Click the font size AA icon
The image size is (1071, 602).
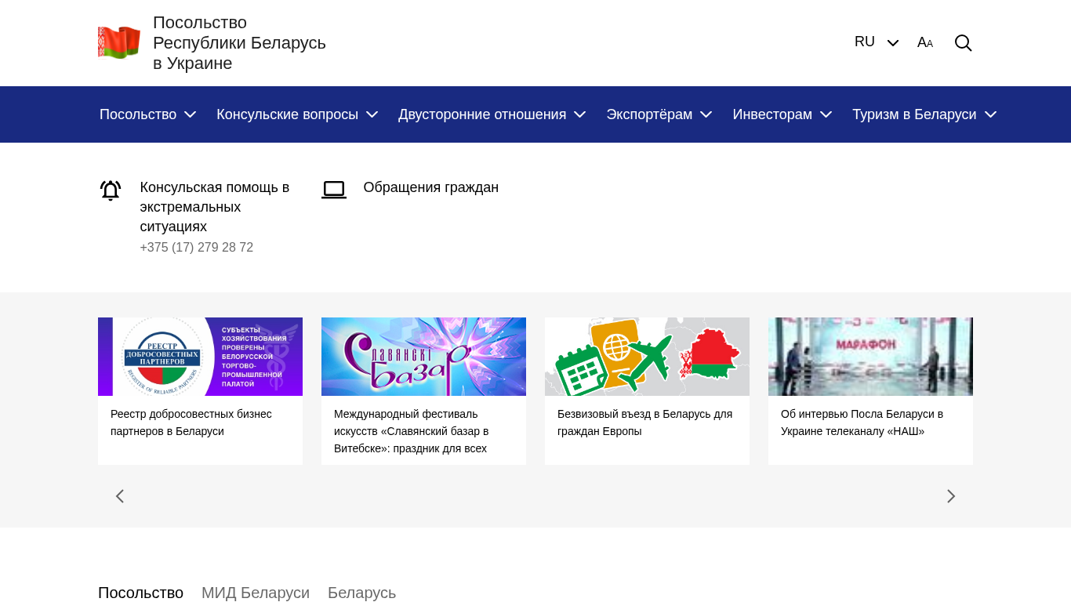pos(925,43)
